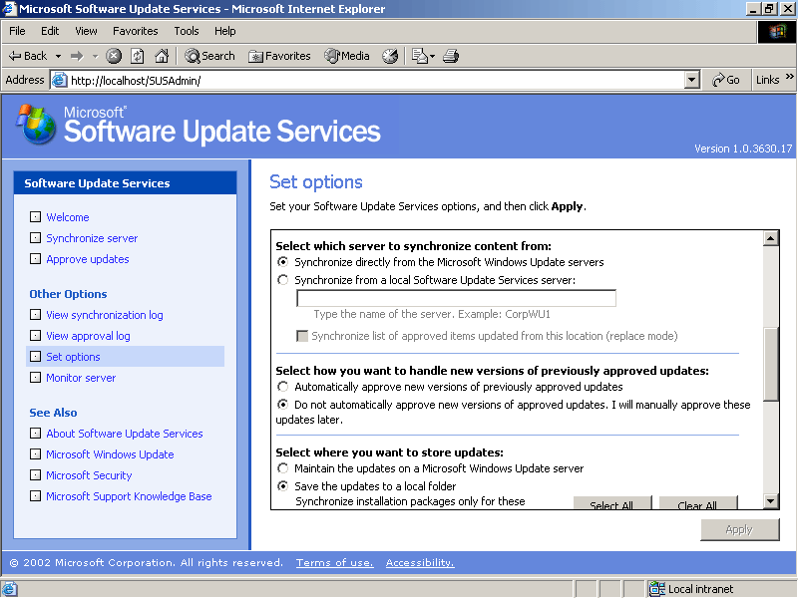Choose automatically approve new versions option

tap(282, 387)
